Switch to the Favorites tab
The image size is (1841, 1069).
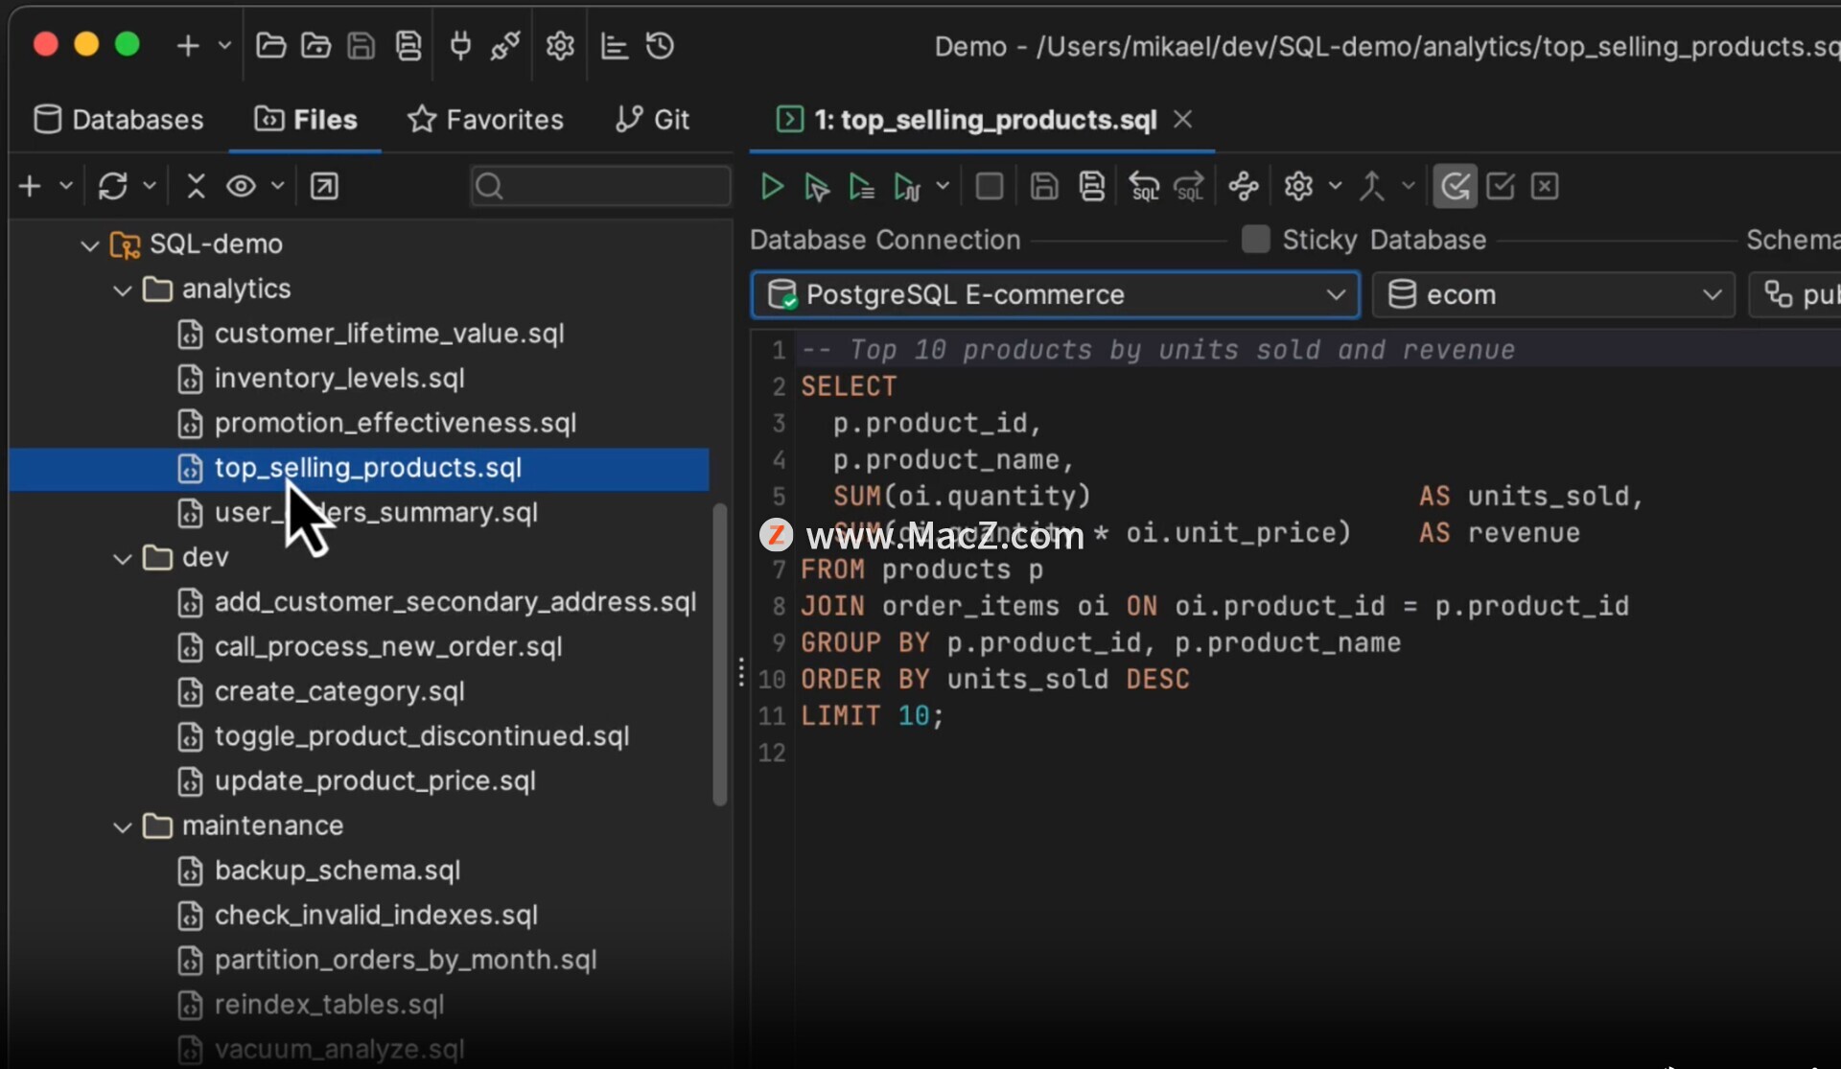(x=485, y=120)
